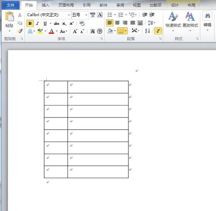
Task: Open the Phonetic Guide wén icon
Action: pos(93,15)
